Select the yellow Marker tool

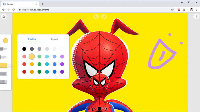(x=6, y=65)
